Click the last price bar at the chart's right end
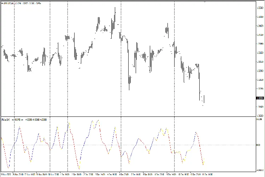The image size is (265, 177). tap(204, 99)
